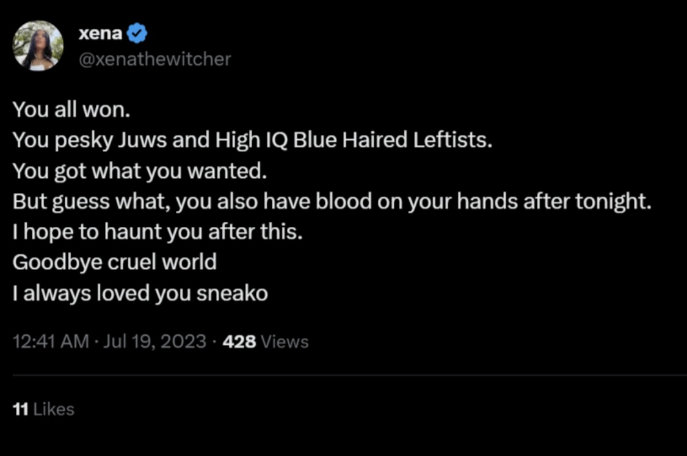The image size is (687, 456).
Task: Open the Likes list label
Action: coord(54,409)
